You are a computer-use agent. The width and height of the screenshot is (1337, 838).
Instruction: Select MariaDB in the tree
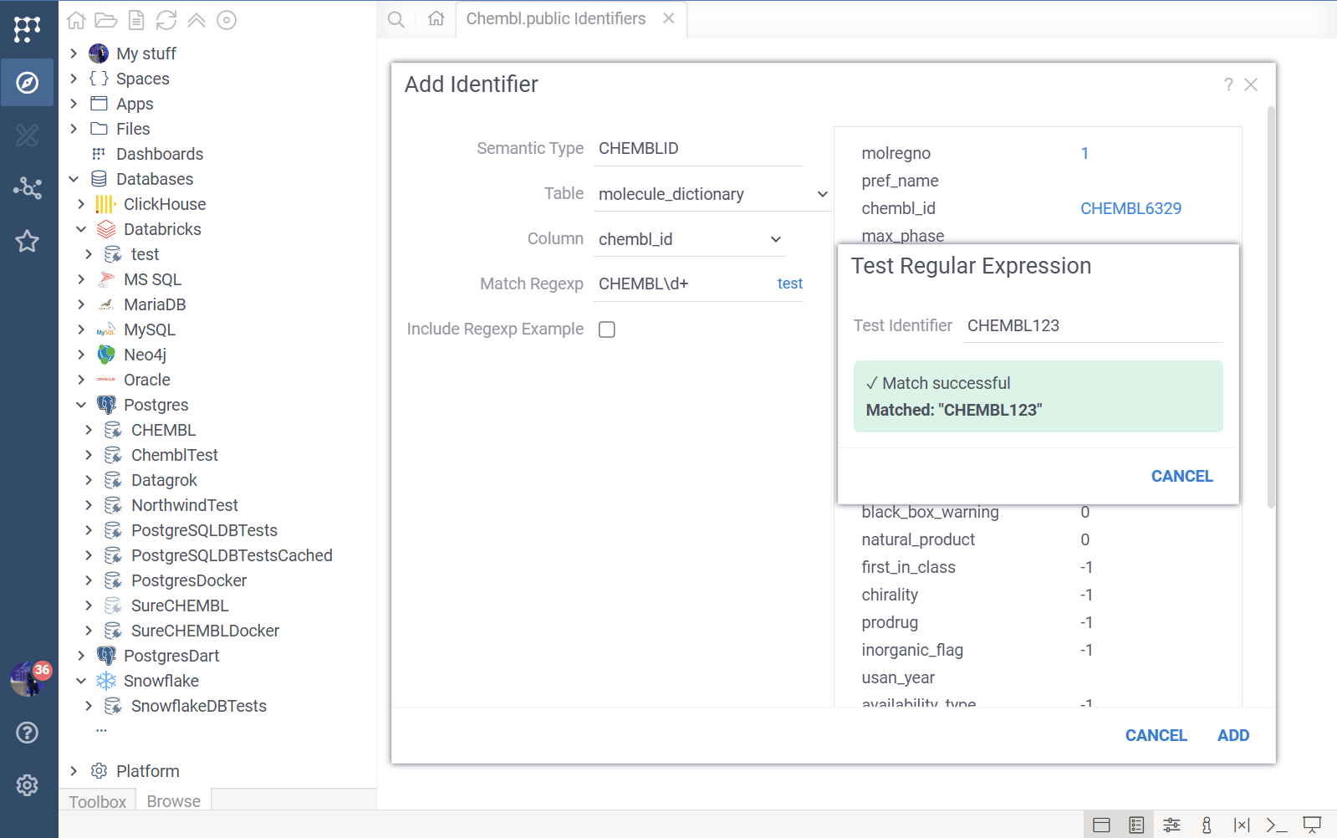coord(155,304)
